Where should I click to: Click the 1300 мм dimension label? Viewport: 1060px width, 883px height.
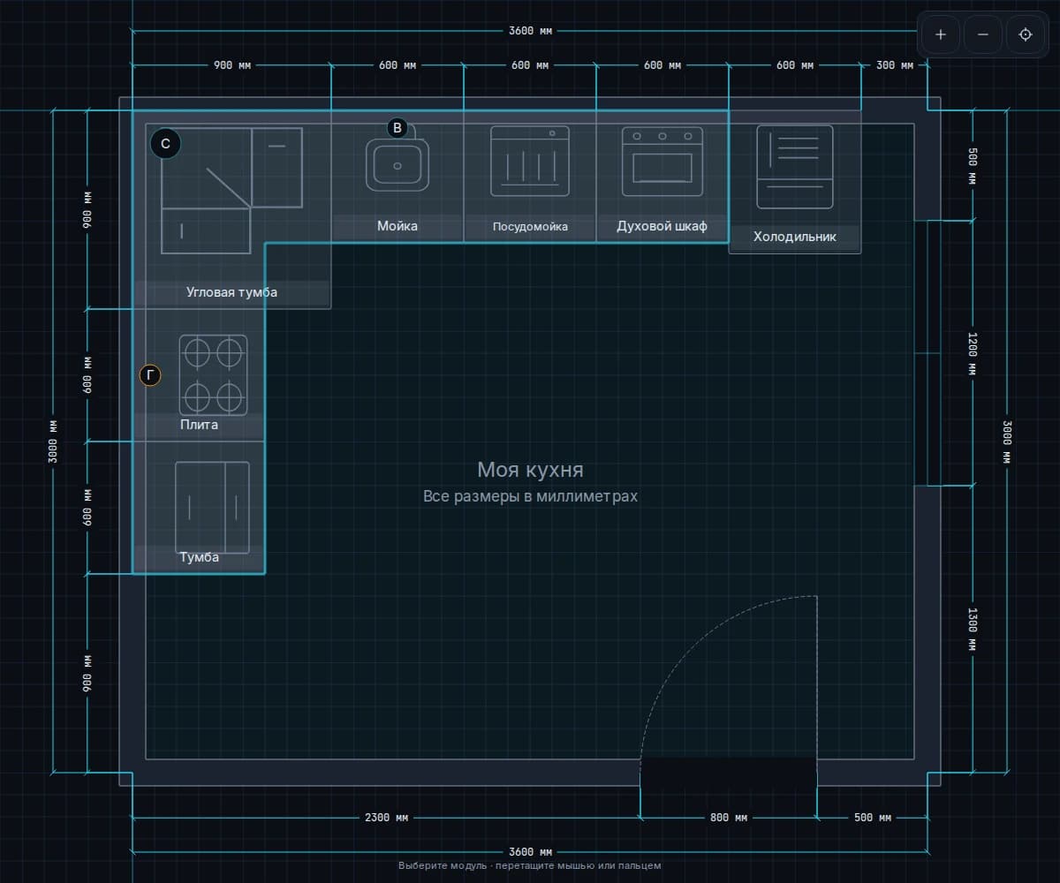(973, 630)
